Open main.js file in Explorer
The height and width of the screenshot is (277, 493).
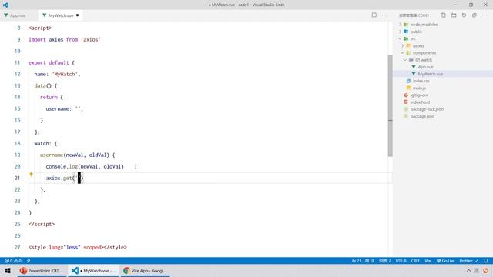(x=419, y=88)
